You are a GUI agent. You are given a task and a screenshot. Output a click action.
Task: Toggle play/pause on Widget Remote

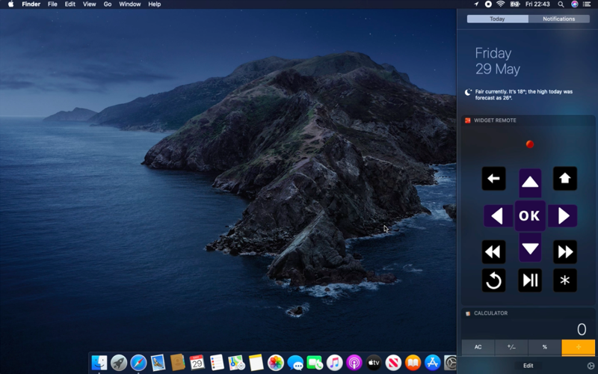coord(530,280)
